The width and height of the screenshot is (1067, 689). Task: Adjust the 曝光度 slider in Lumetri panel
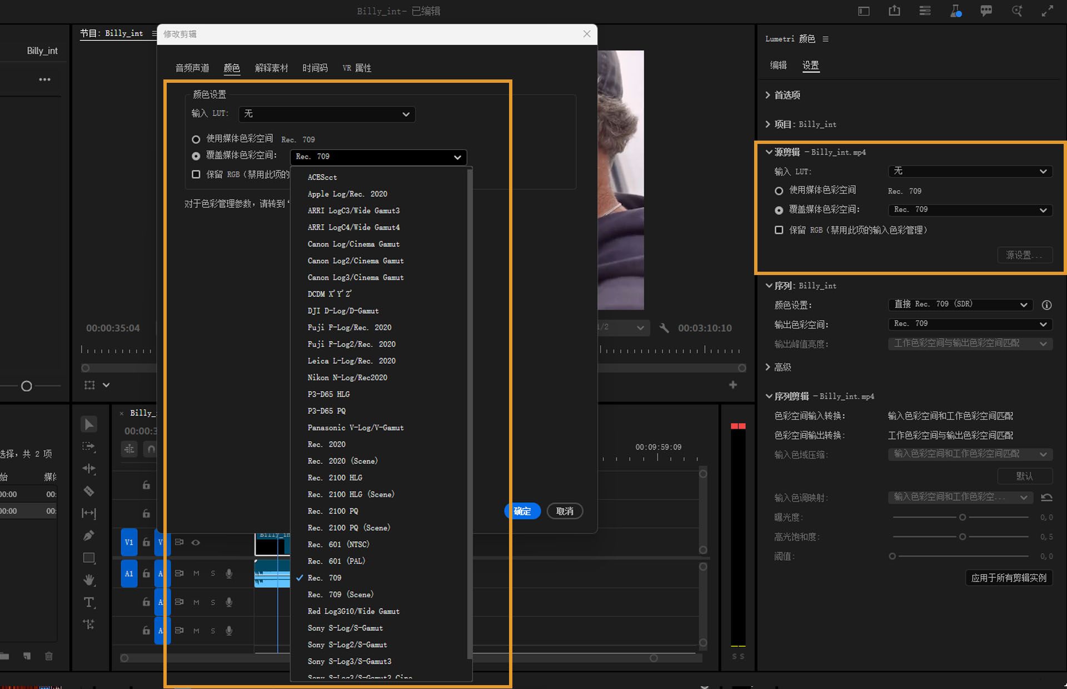[x=961, y=517]
